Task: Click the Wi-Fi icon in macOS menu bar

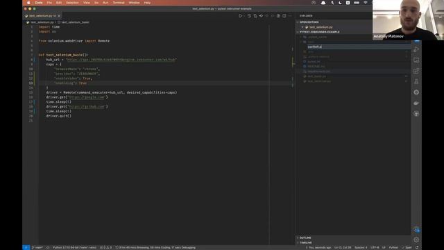Action: 366,3
